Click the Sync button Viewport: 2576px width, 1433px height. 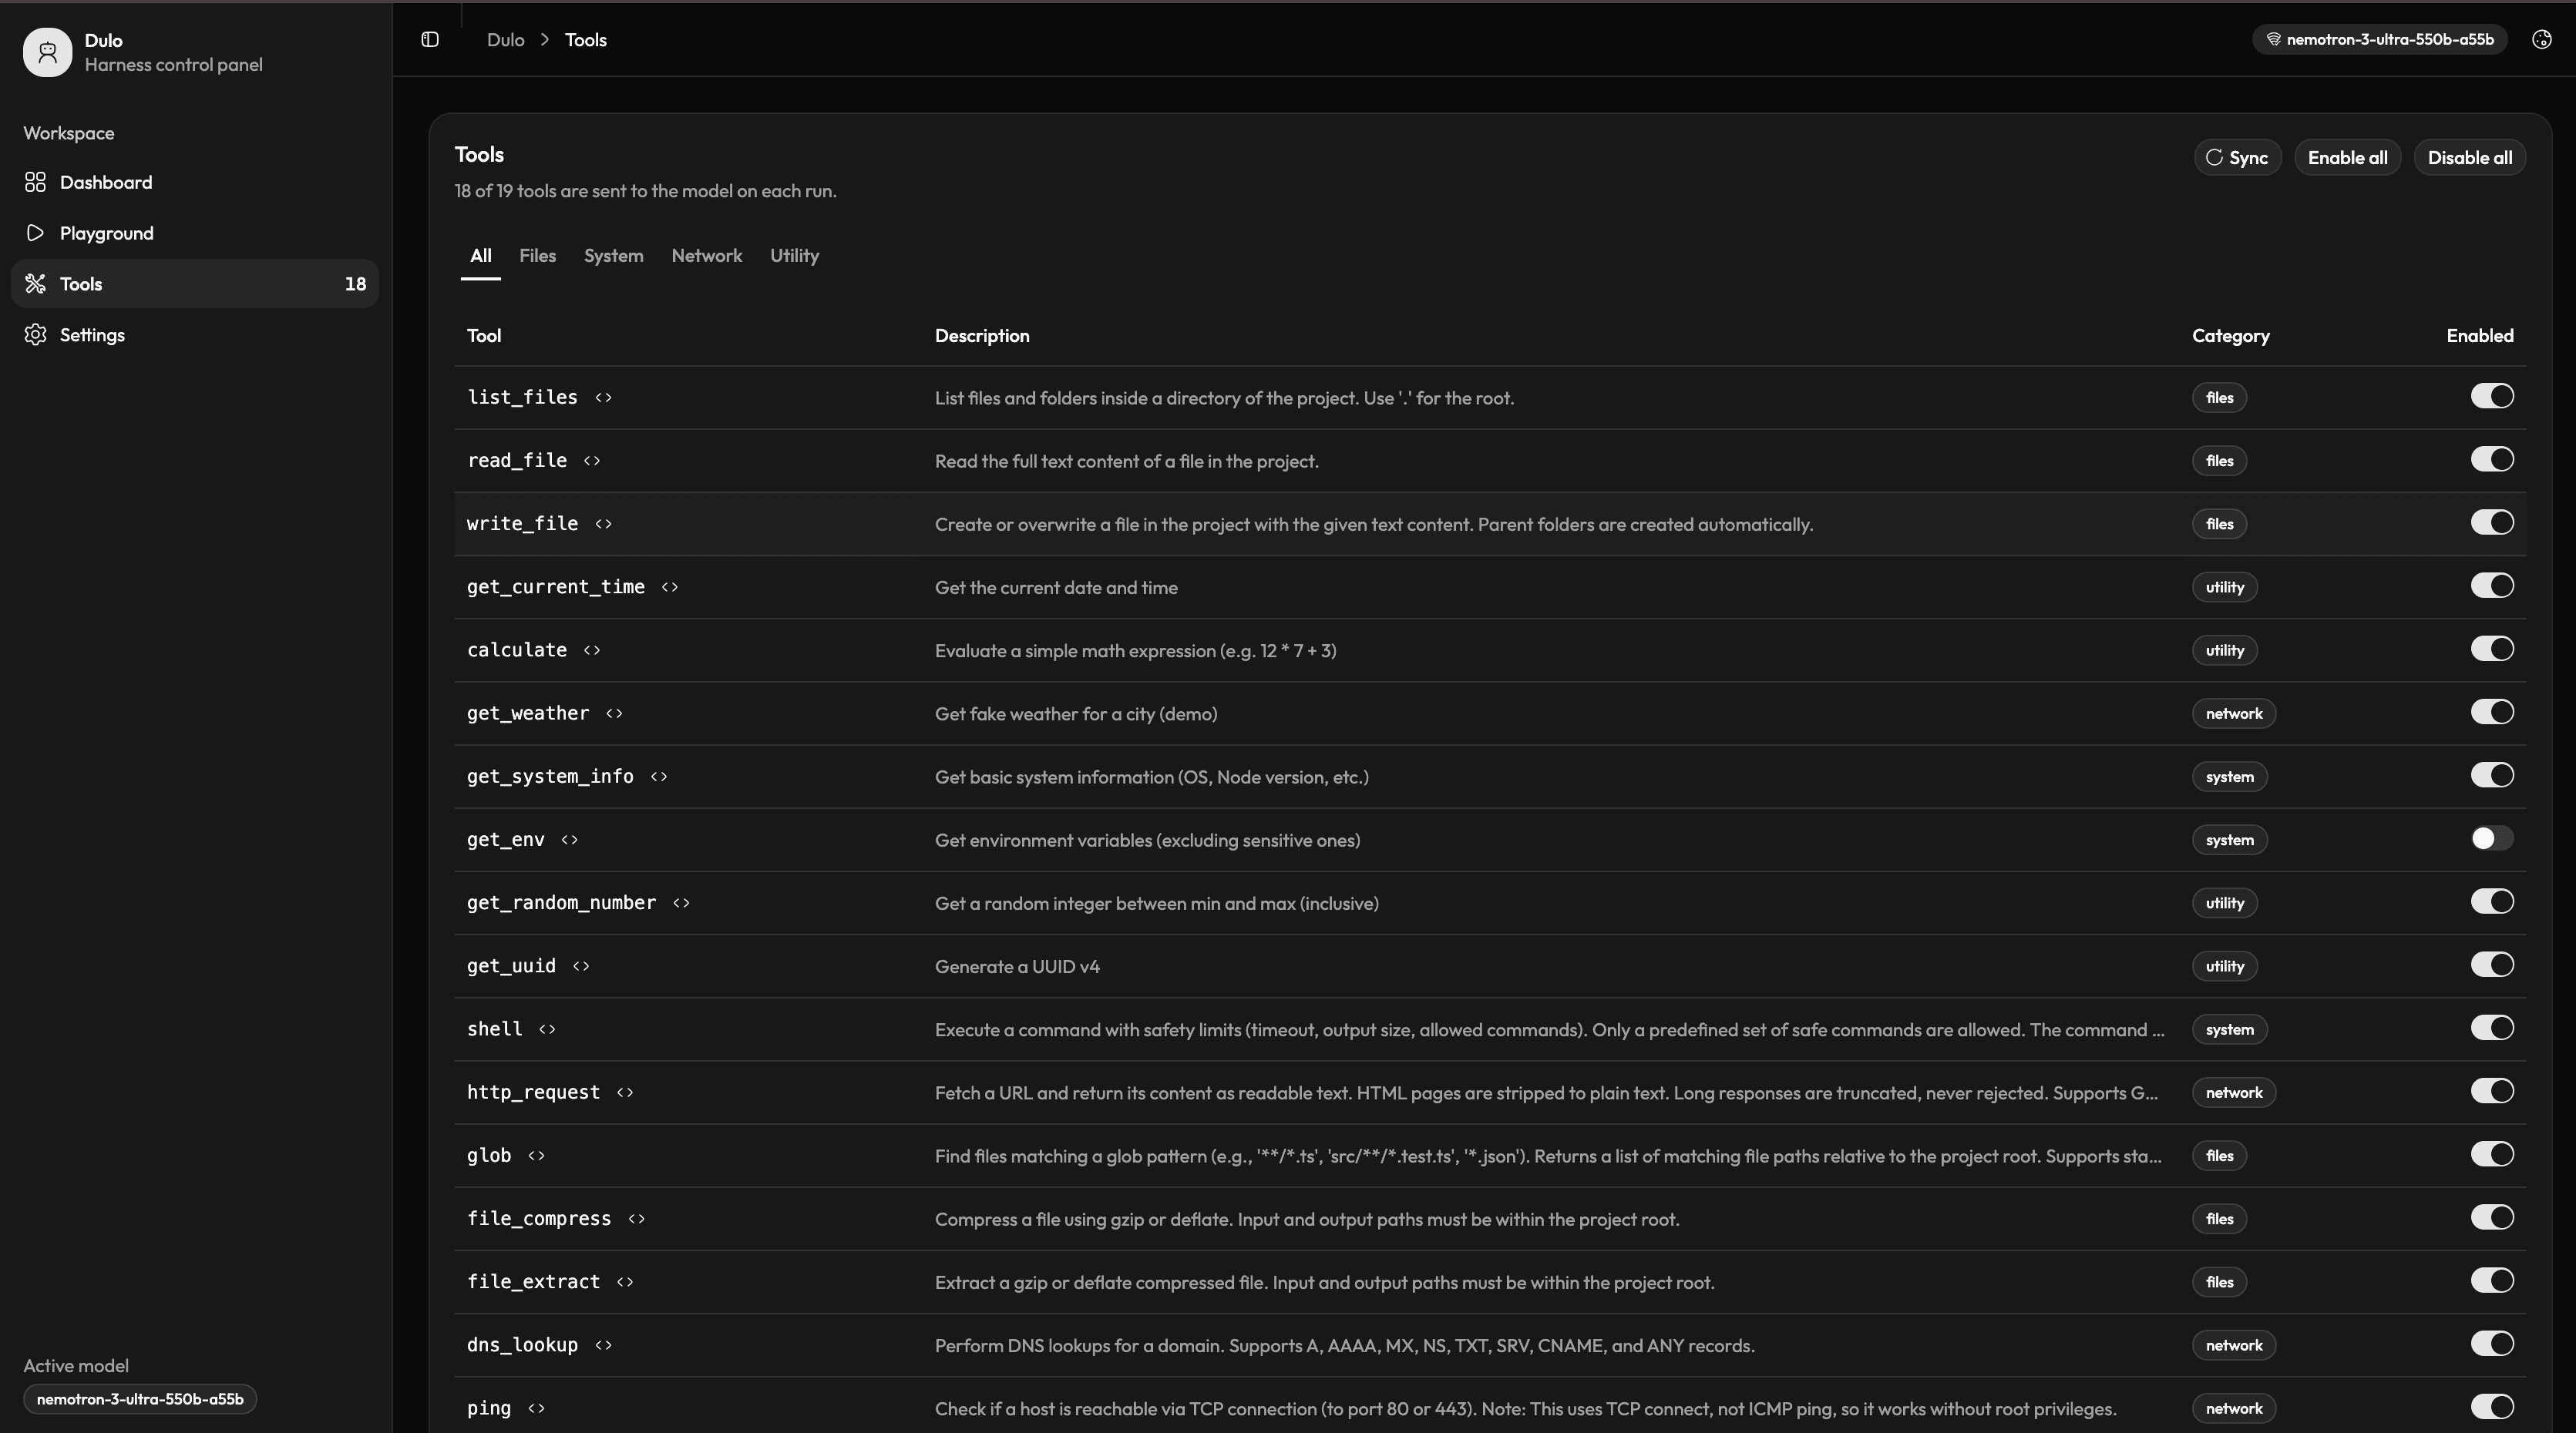pyautogui.click(x=2237, y=158)
